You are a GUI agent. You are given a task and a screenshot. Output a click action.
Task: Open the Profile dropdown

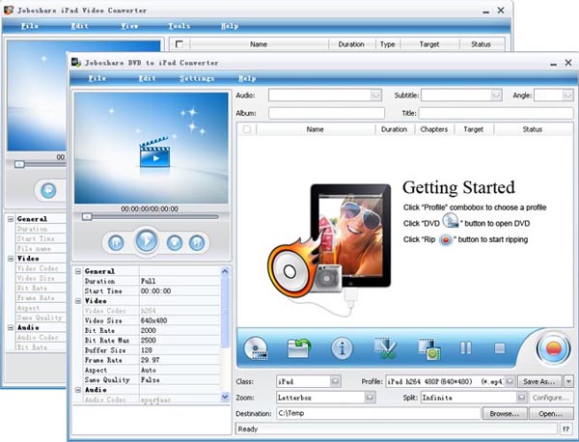click(510, 381)
